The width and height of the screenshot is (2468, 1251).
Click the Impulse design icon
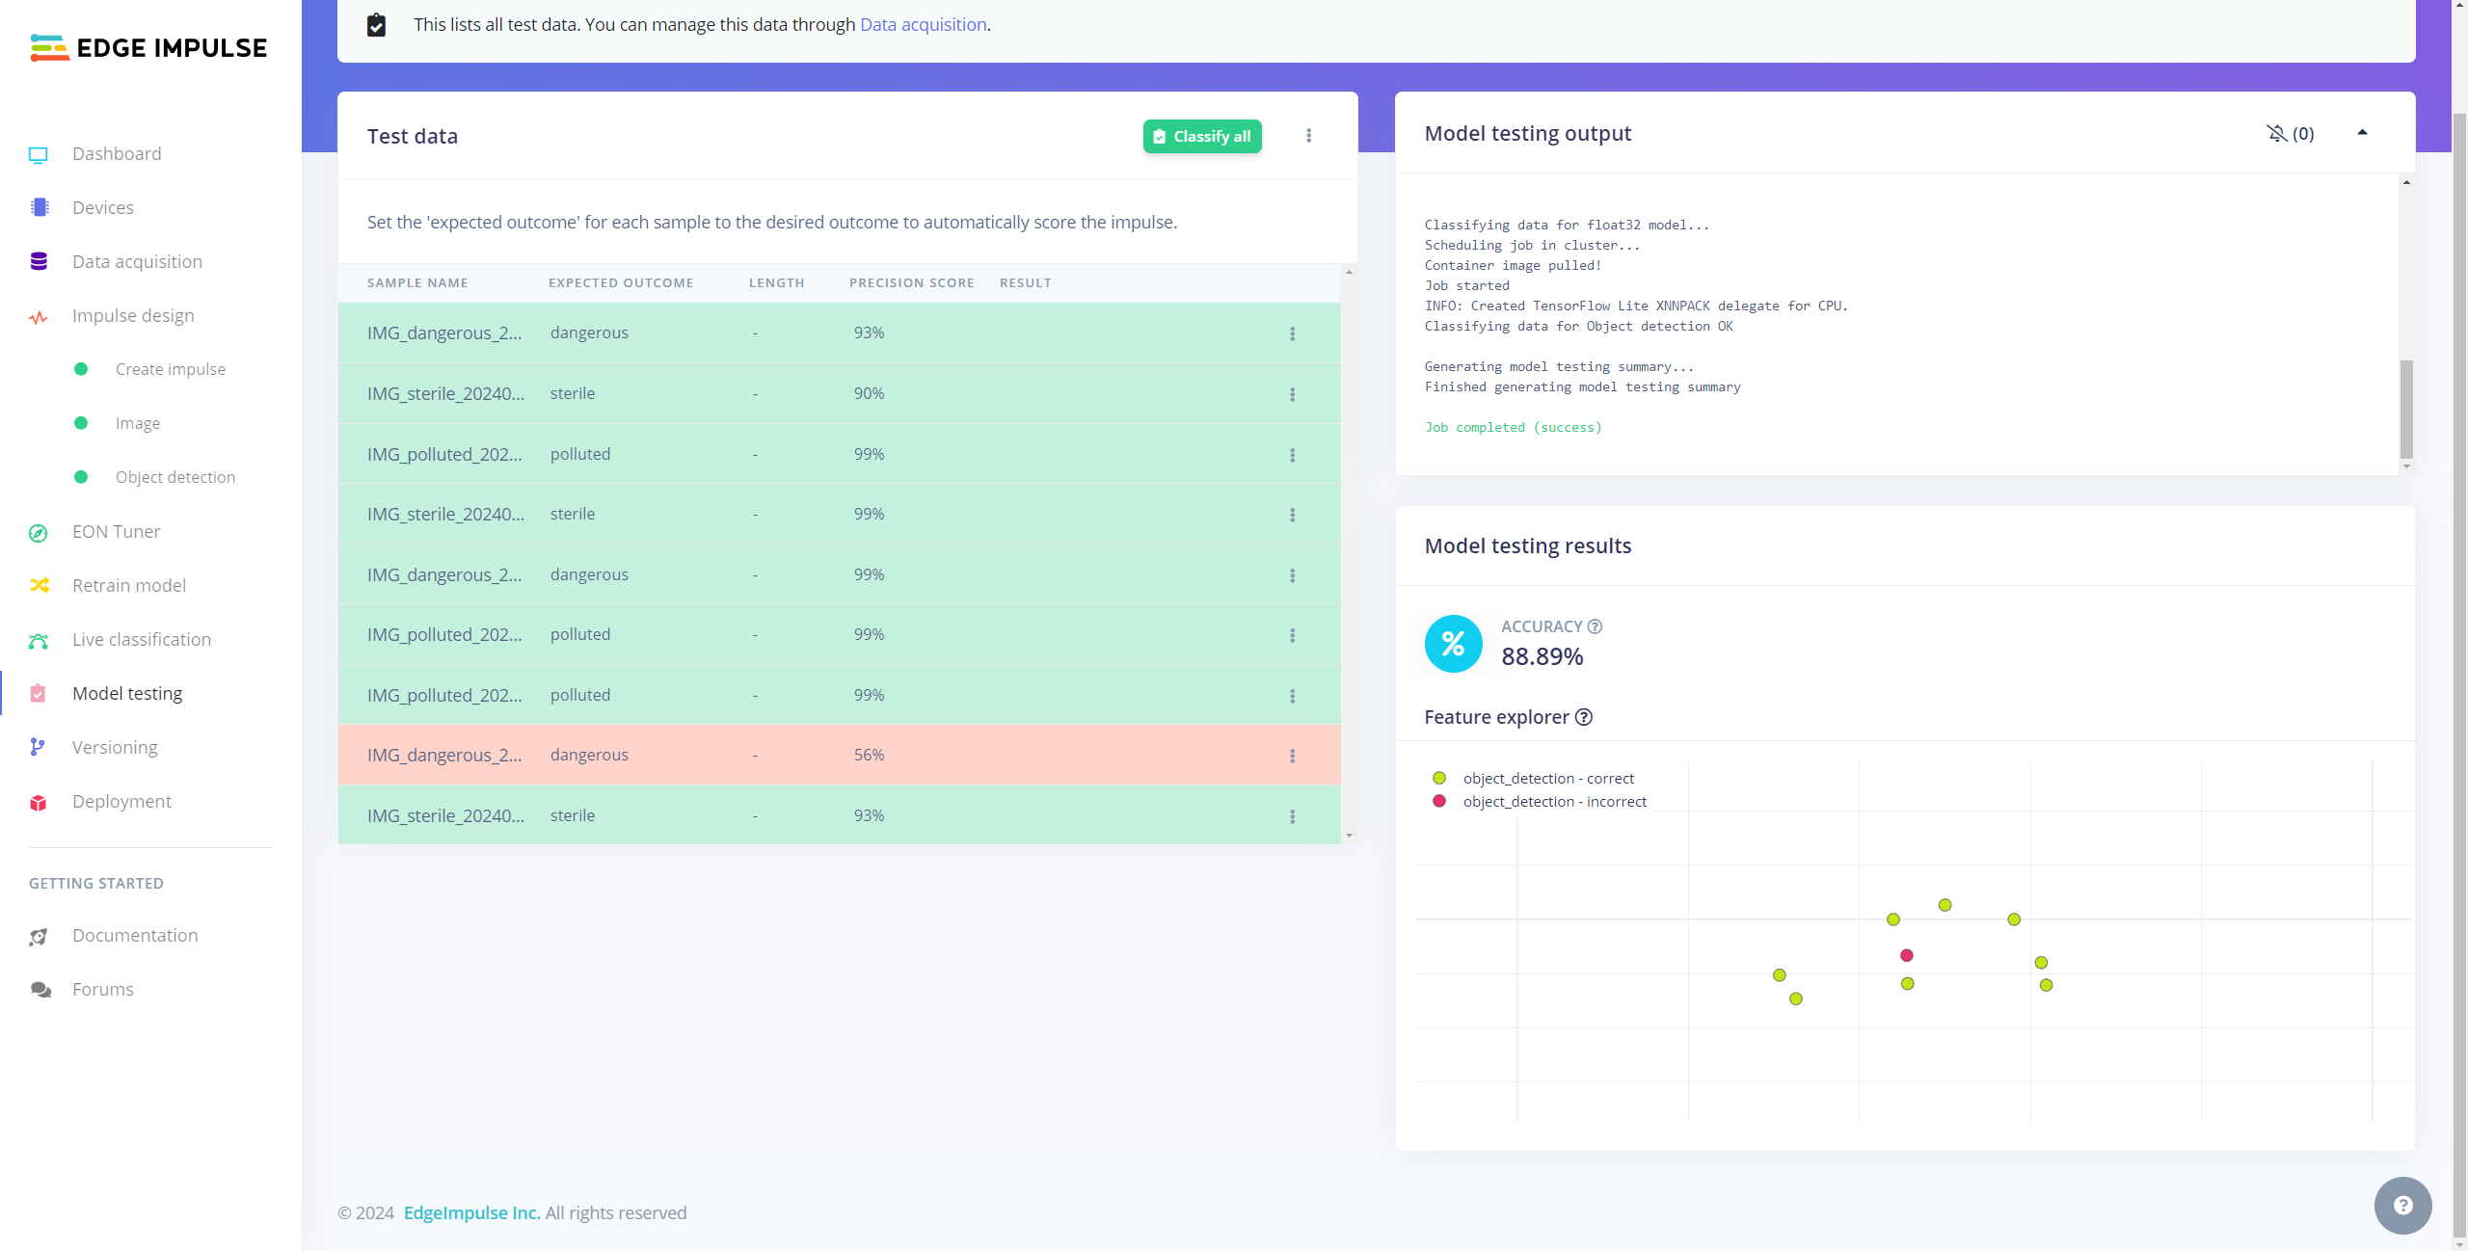click(x=39, y=316)
